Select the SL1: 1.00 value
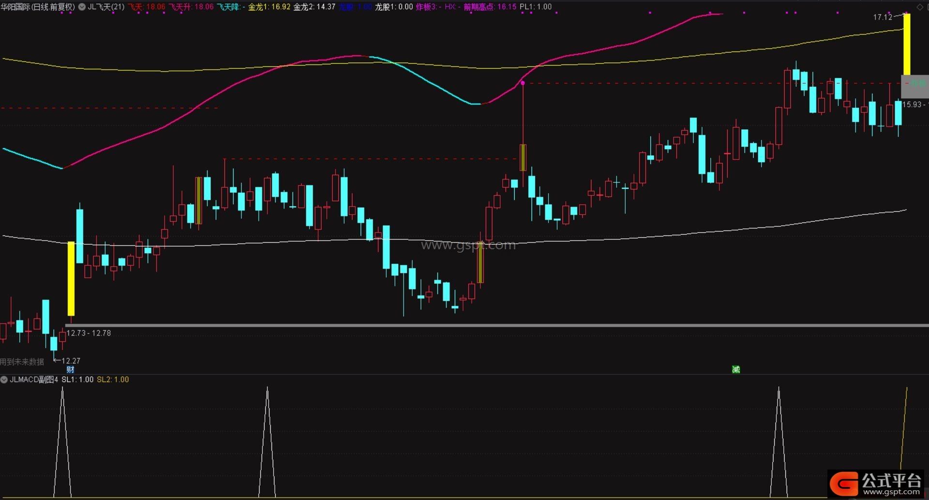Viewport: 929px width, 500px height. click(x=77, y=379)
